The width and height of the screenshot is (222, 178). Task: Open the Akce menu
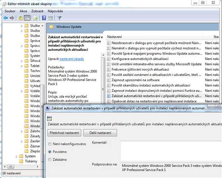(x=23, y=11)
